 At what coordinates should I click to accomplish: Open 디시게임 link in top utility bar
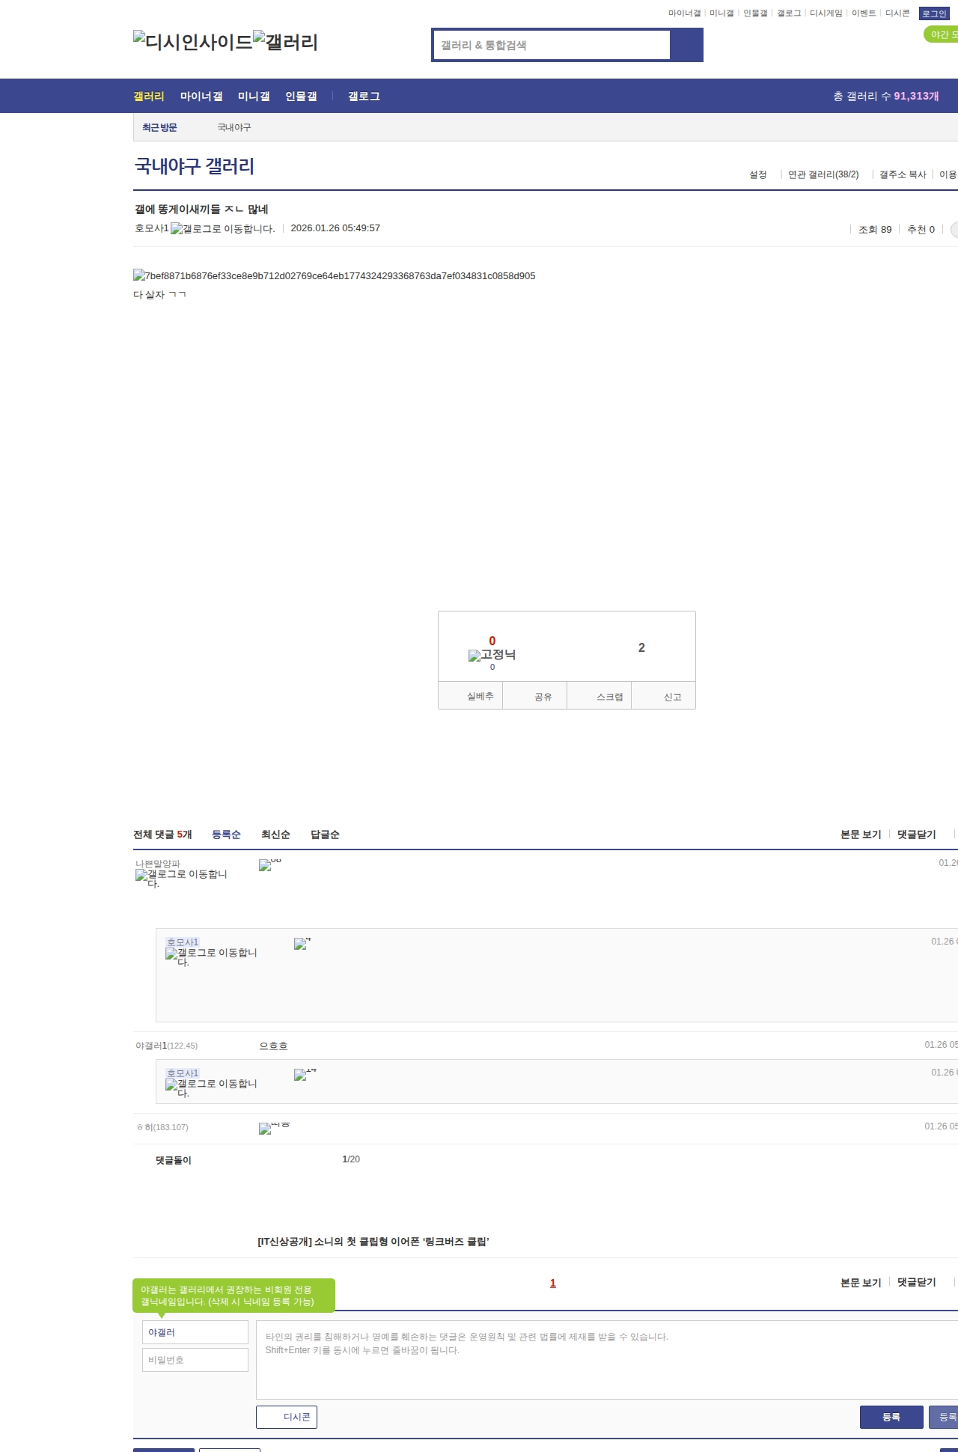pyautogui.click(x=826, y=13)
